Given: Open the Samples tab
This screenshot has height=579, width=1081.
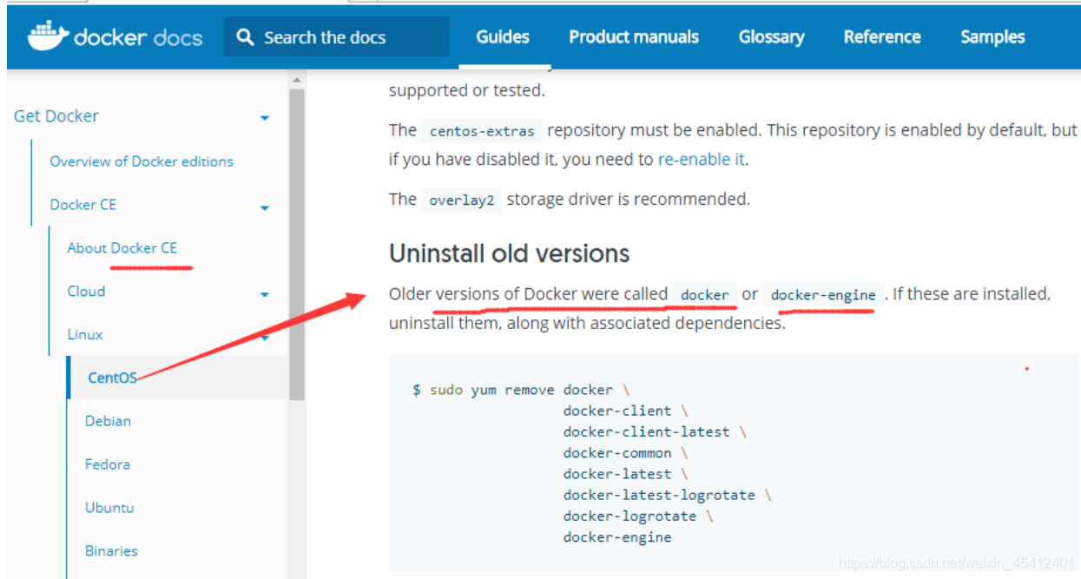Looking at the screenshot, I should click(x=992, y=37).
